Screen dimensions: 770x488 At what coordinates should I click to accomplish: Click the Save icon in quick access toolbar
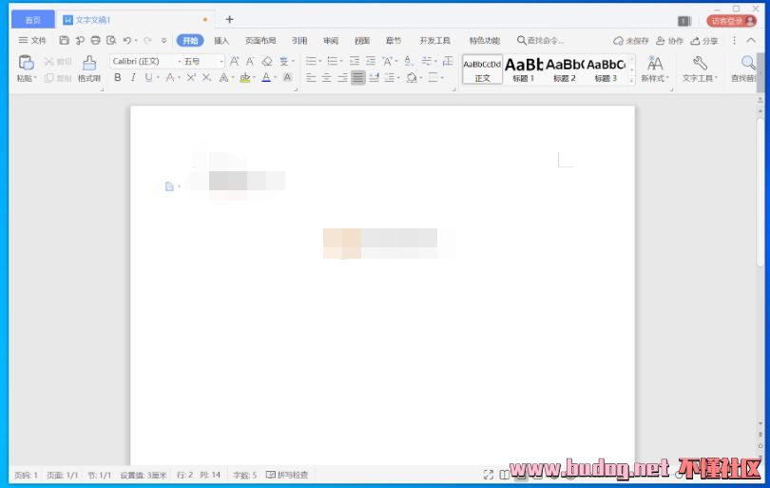tap(64, 41)
